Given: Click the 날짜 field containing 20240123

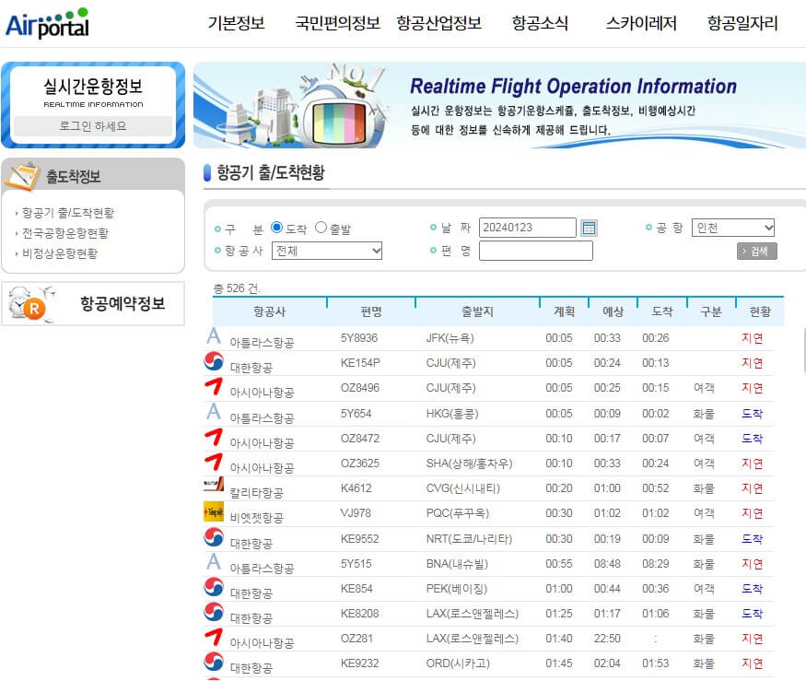Looking at the screenshot, I should pyautogui.click(x=528, y=228).
